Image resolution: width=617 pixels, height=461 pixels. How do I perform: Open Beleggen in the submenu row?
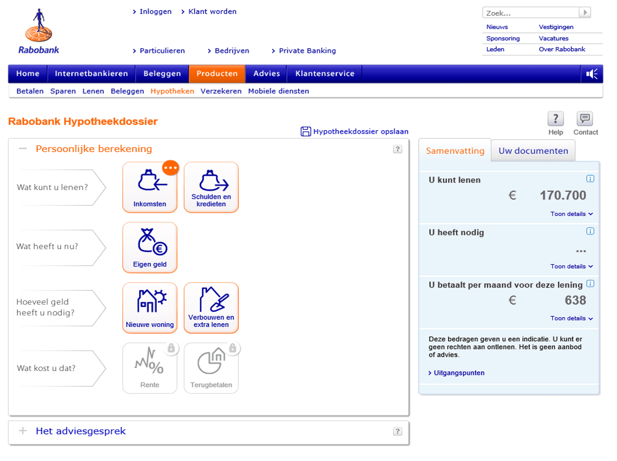pyautogui.click(x=127, y=91)
